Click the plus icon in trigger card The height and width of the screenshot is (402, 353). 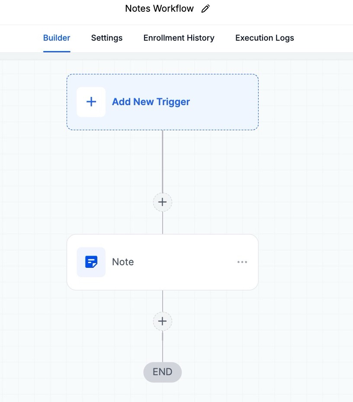pyautogui.click(x=91, y=102)
